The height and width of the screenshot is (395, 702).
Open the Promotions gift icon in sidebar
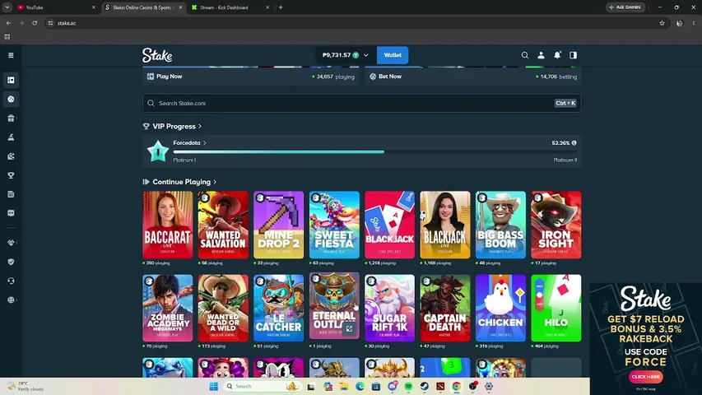click(11, 118)
